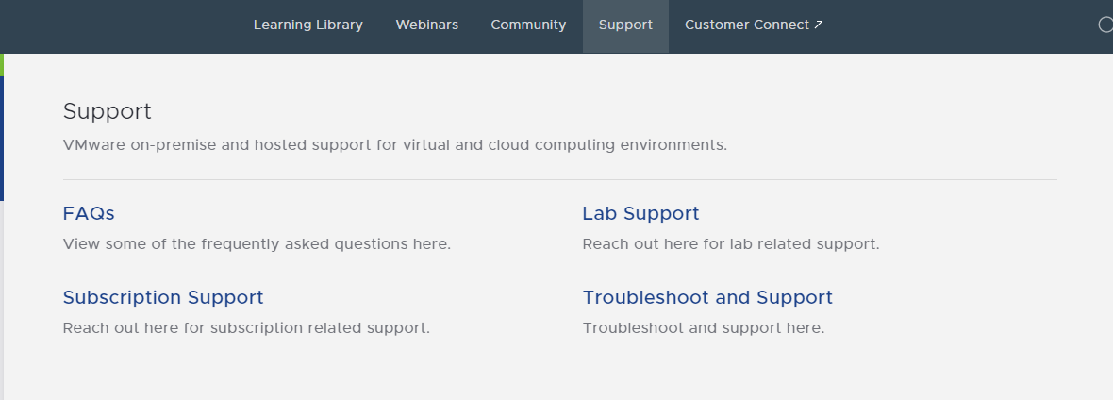1113x400 pixels.
Task: Click the divider line below the description
Action: 560,180
